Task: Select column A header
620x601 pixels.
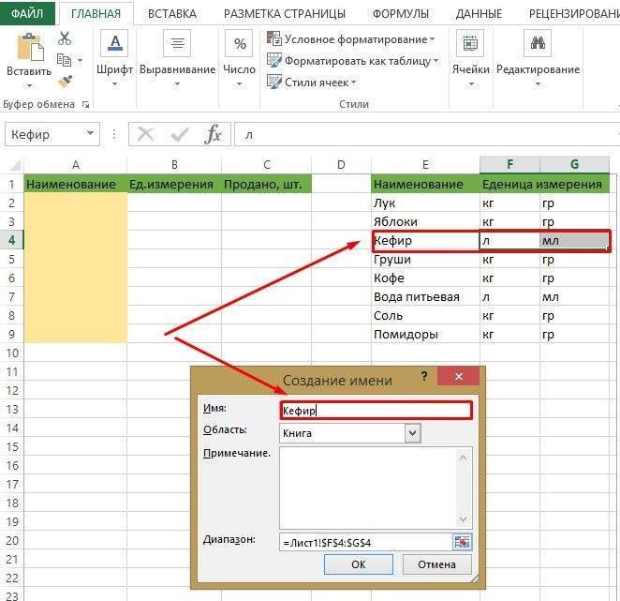Action: (x=76, y=164)
